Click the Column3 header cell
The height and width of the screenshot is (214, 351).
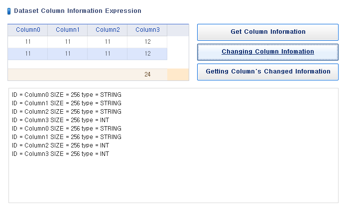pyautogui.click(x=147, y=30)
